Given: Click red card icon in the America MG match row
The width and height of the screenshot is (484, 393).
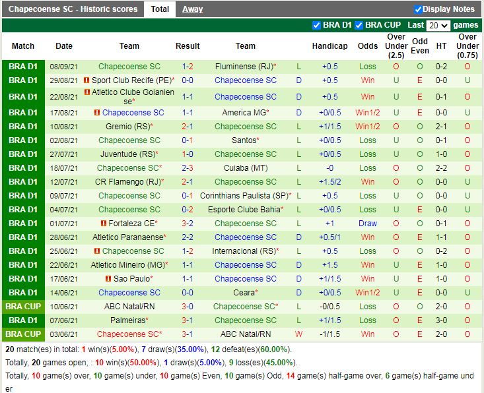Looking at the screenshot, I should 97,113.
